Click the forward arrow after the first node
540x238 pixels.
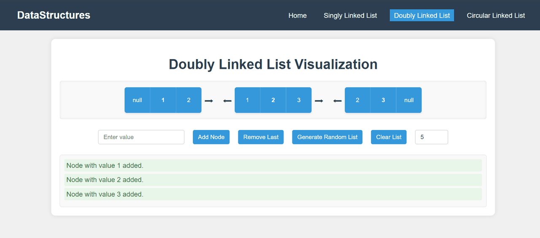coord(209,100)
